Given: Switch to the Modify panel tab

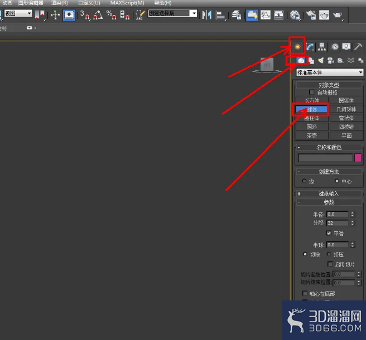Looking at the screenshot, I should (x=310, y=47).
